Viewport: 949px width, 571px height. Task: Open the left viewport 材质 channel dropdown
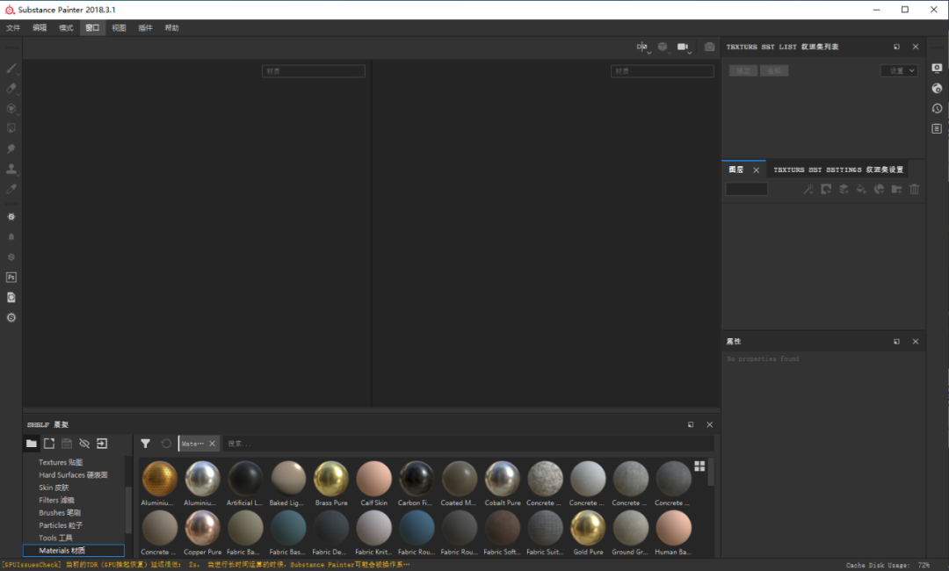(314, 71)
